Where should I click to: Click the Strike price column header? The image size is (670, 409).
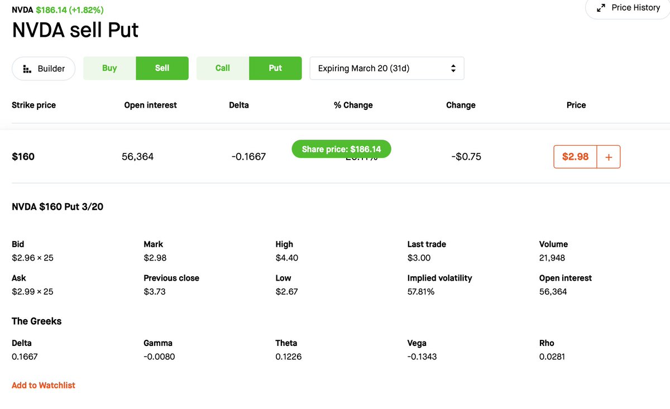point(34,105)
